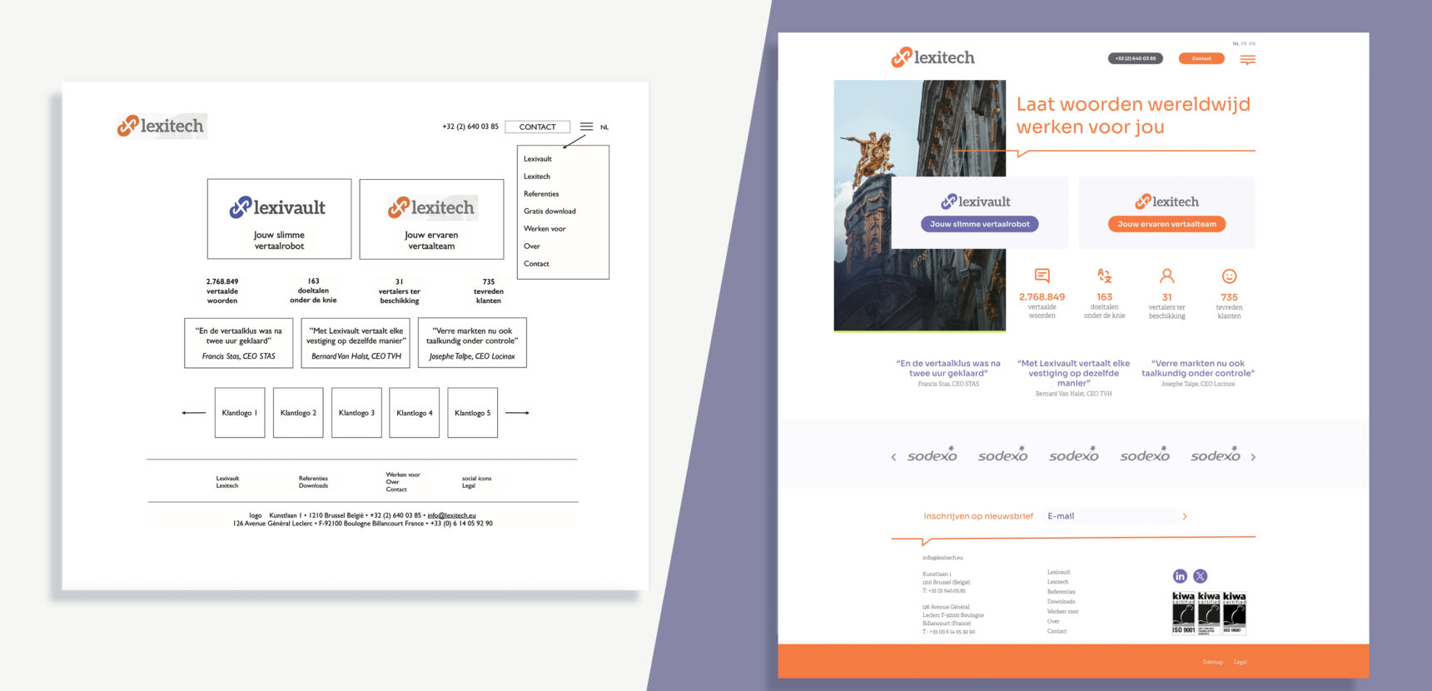Image resolution: width=1432 pixels, height=691 pixels.
Task: Open the orange hamburger menu in the design mockup
Action: 1247,59
